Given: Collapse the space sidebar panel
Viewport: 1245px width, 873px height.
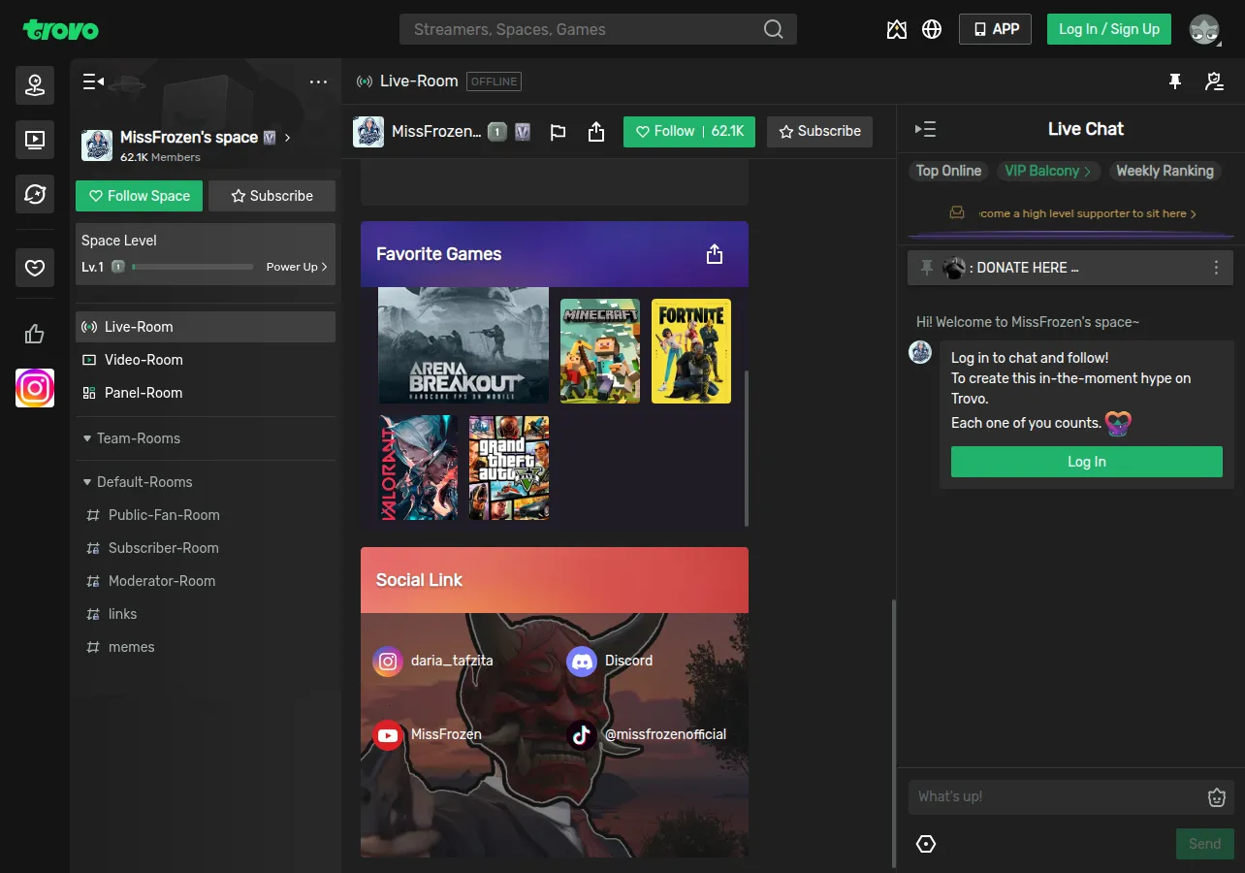Looking at the screenshot, I should [93, 81].
